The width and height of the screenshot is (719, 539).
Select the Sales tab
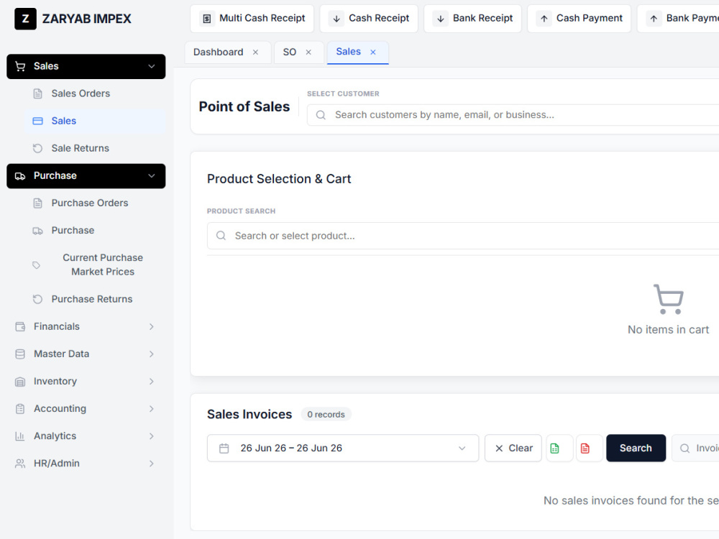coord(349,52)
